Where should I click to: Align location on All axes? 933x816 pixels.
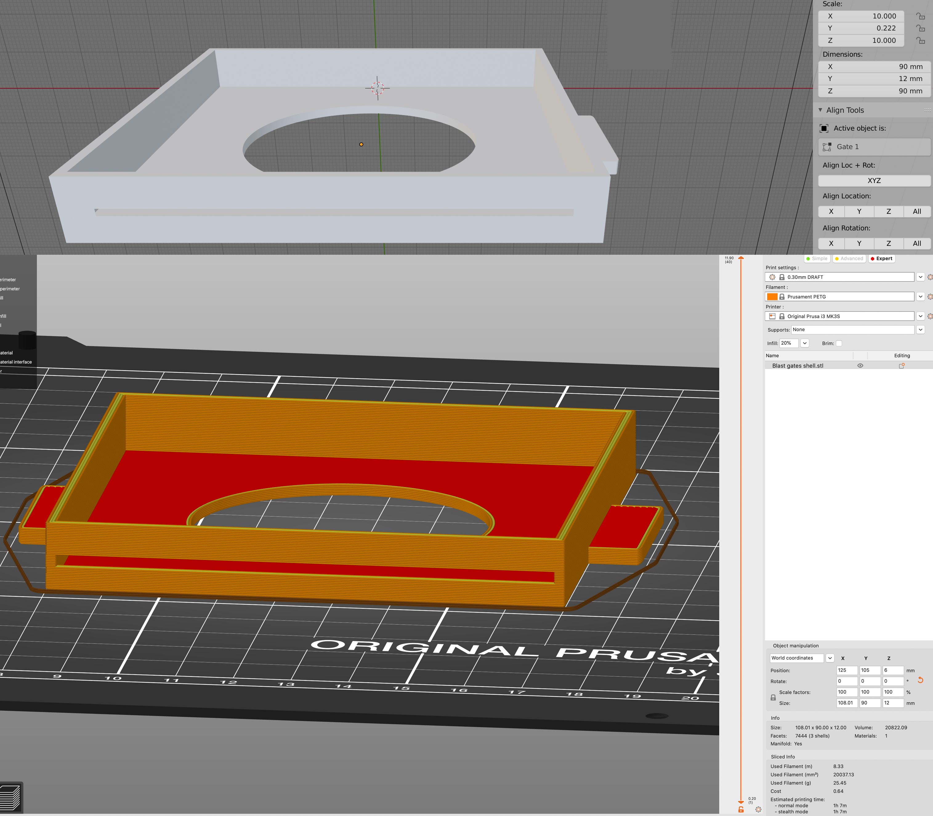pos(917,211)
